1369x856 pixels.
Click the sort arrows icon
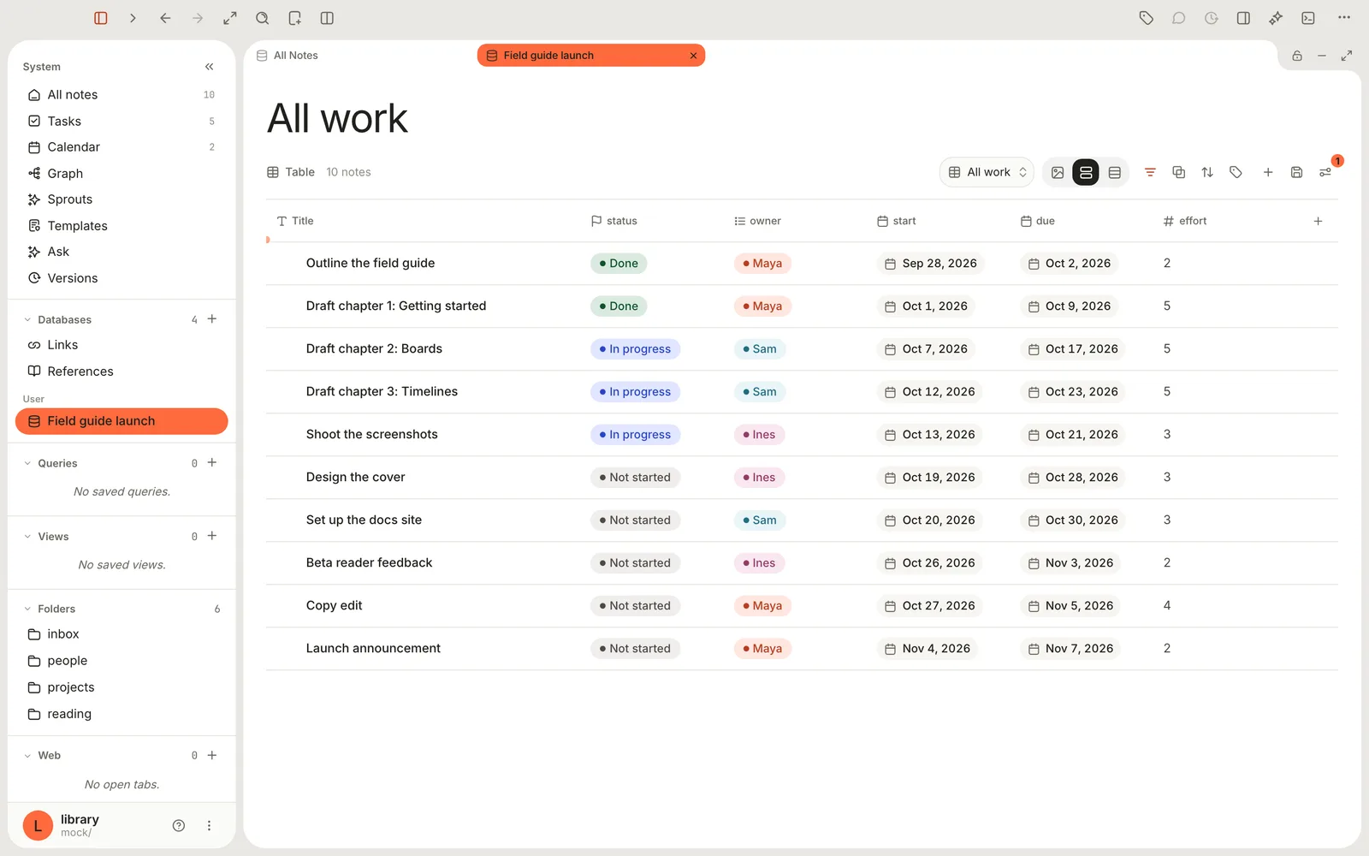[1207, 172]
